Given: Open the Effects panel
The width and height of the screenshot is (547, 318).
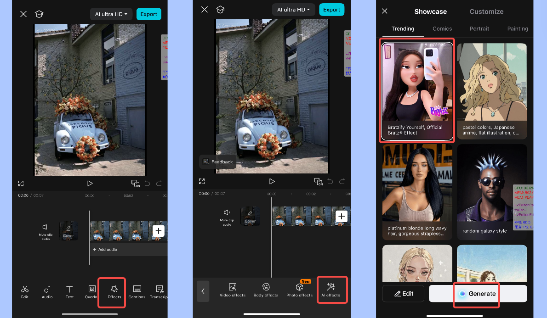Looking at the screenshot, I should 112,292.
